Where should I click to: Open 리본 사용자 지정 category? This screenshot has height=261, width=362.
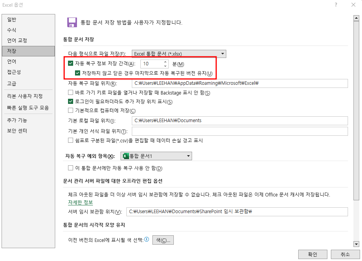coord(28,96)
